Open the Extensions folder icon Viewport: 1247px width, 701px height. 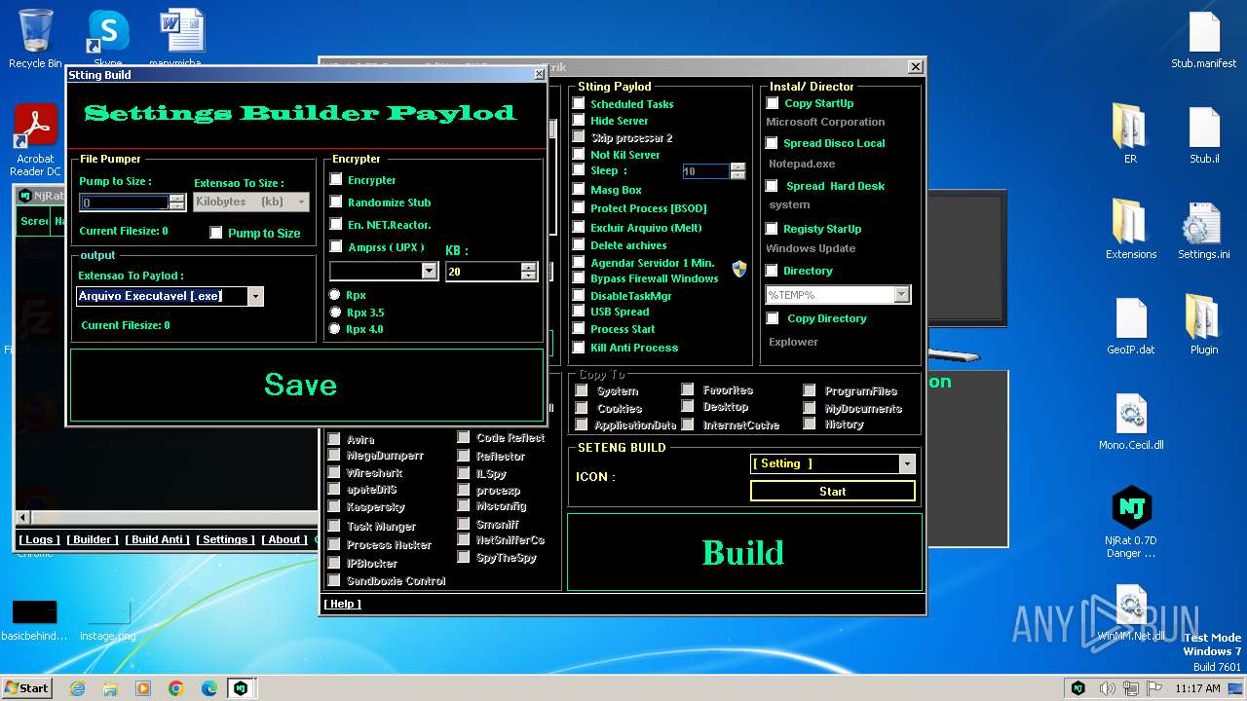click(x=1130, y=229)
